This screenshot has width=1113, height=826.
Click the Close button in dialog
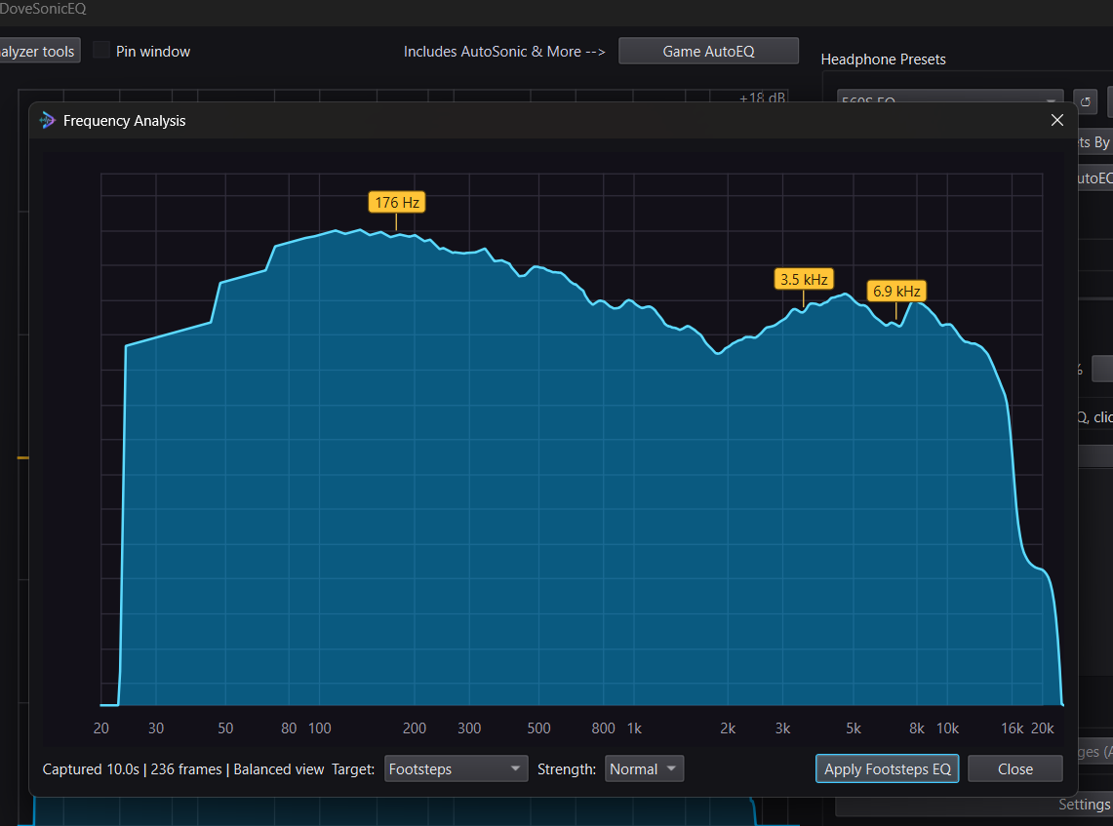(x=1015, y=769)
